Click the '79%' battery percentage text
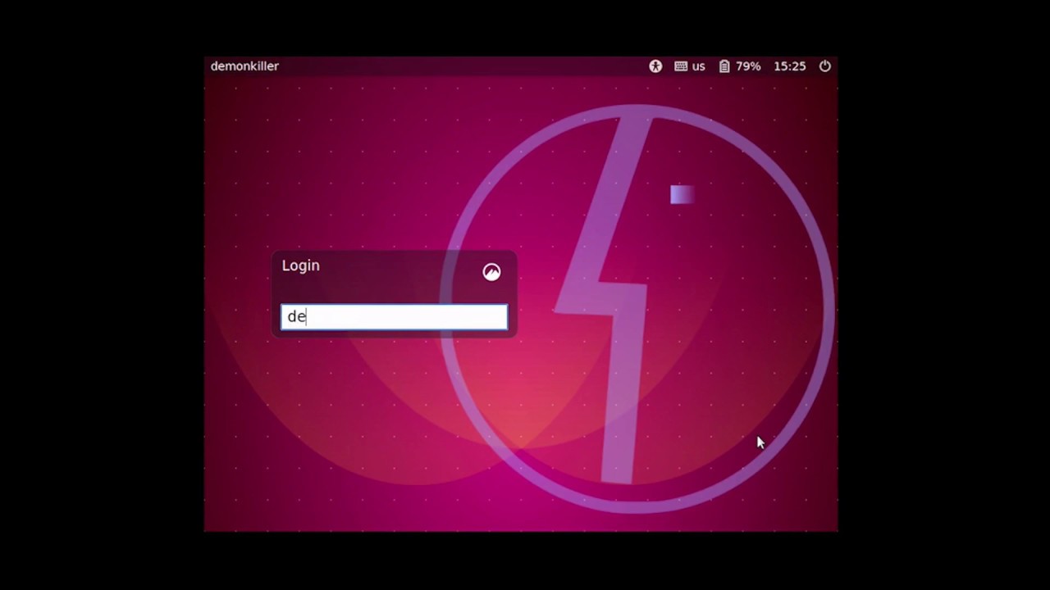Viewport: 1050px width, 590px height. click(748, 66)
